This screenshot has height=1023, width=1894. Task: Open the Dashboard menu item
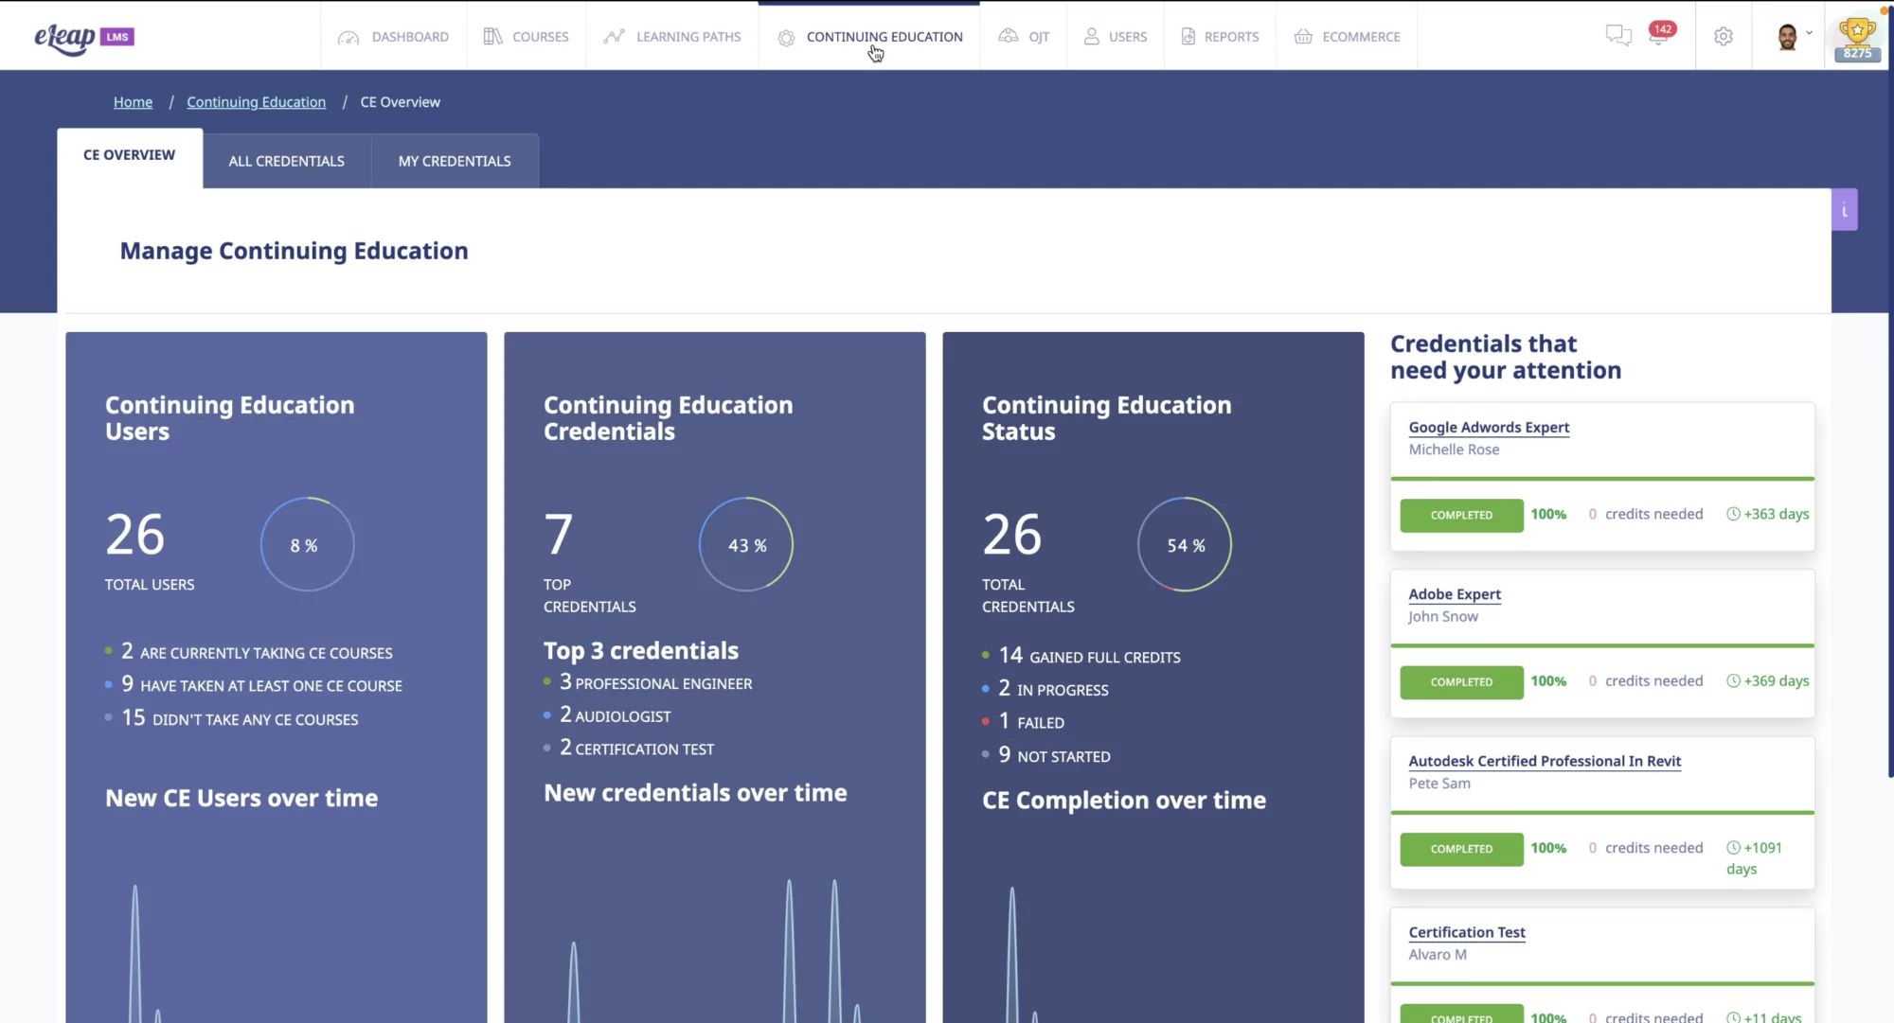point(393,36)
